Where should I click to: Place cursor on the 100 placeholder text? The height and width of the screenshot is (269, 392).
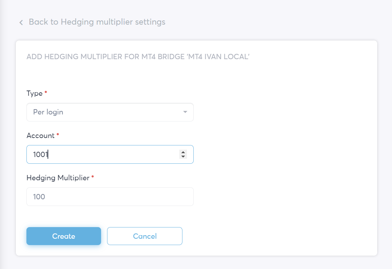coord(39,197)
